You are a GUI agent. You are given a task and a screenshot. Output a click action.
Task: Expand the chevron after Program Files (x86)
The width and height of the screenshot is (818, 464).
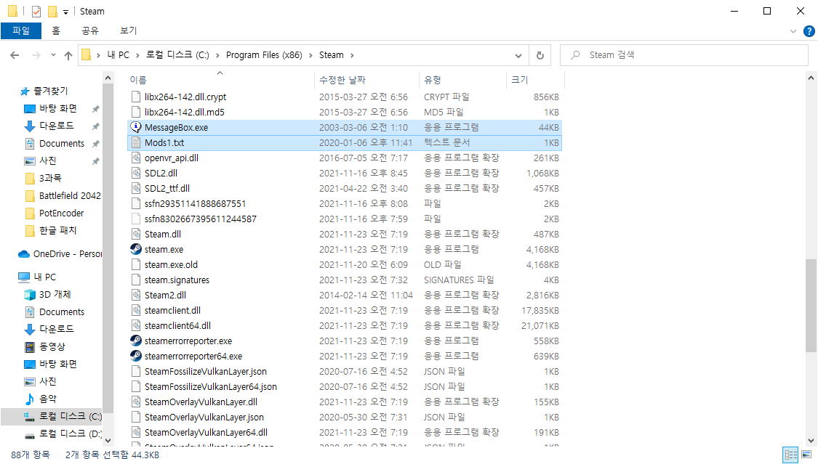point(310,55)
